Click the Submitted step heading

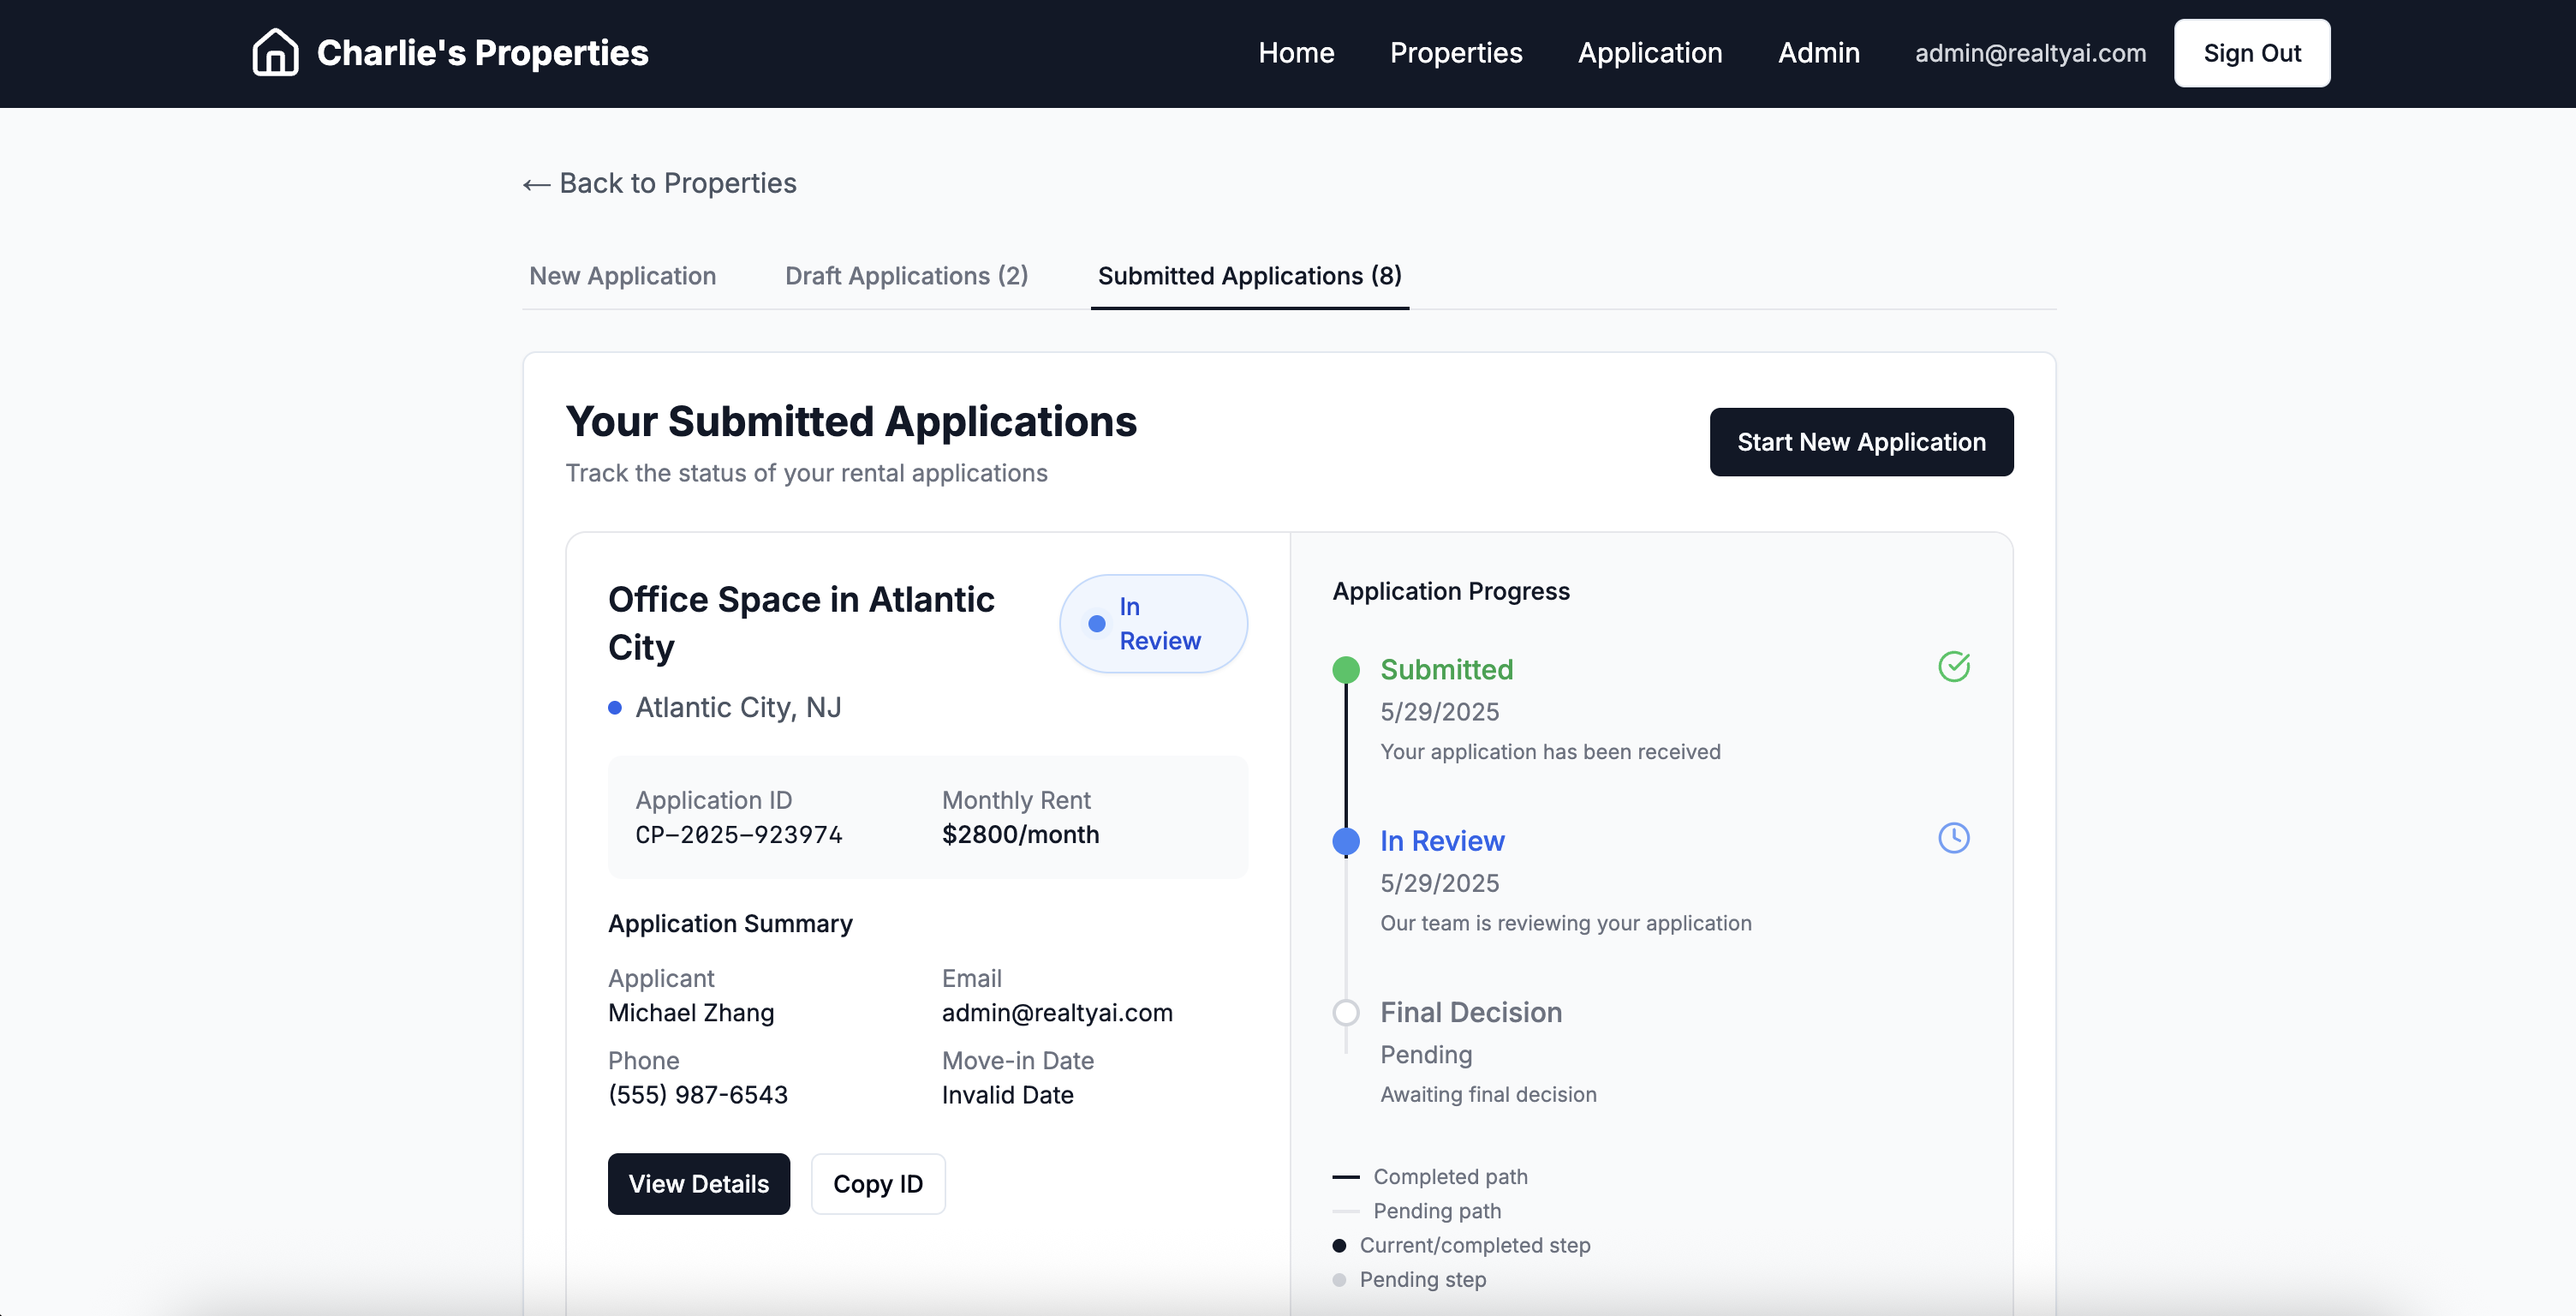1446,669
